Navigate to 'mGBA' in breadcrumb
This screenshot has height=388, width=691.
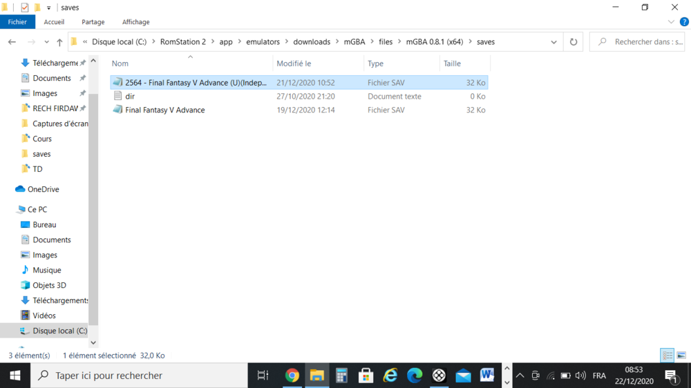pos(354,42)
